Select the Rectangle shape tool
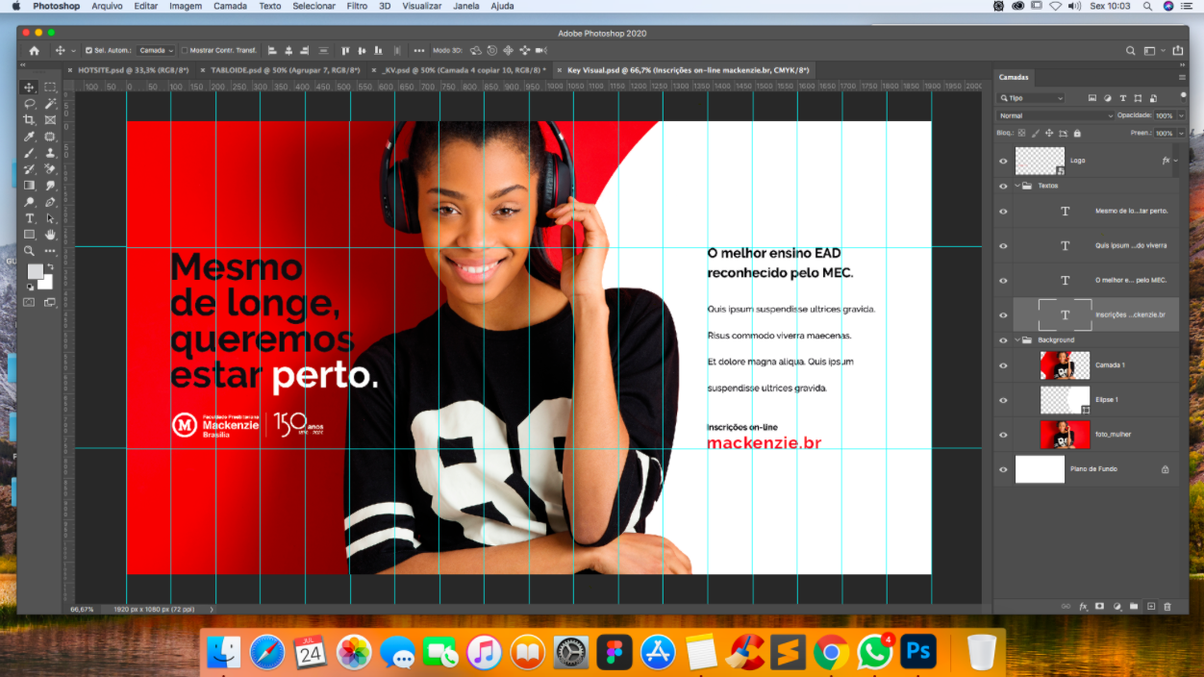The image size is (1204, 677). coord(29,235)
